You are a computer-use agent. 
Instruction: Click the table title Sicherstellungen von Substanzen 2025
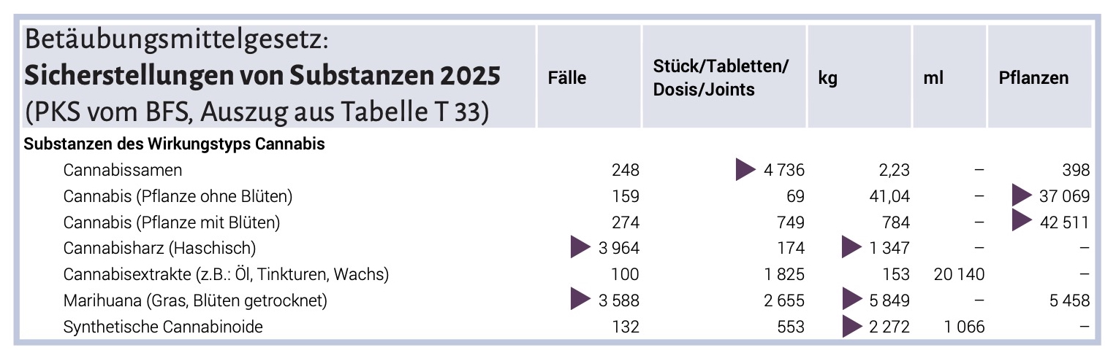point(263,76)
